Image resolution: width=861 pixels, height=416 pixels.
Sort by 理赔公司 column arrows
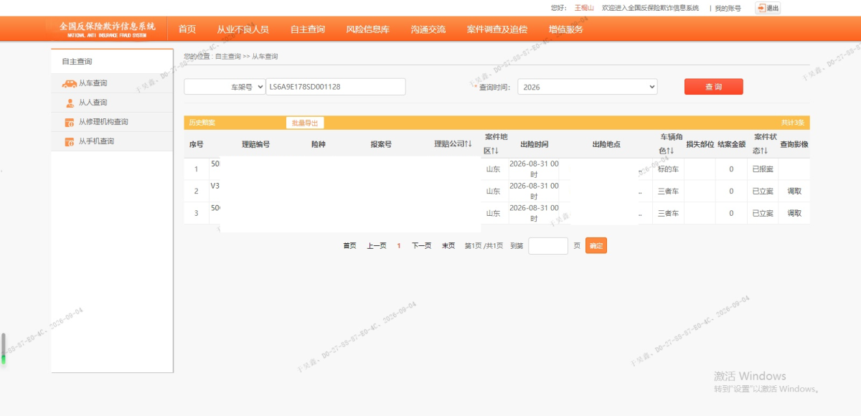(469, 144)
